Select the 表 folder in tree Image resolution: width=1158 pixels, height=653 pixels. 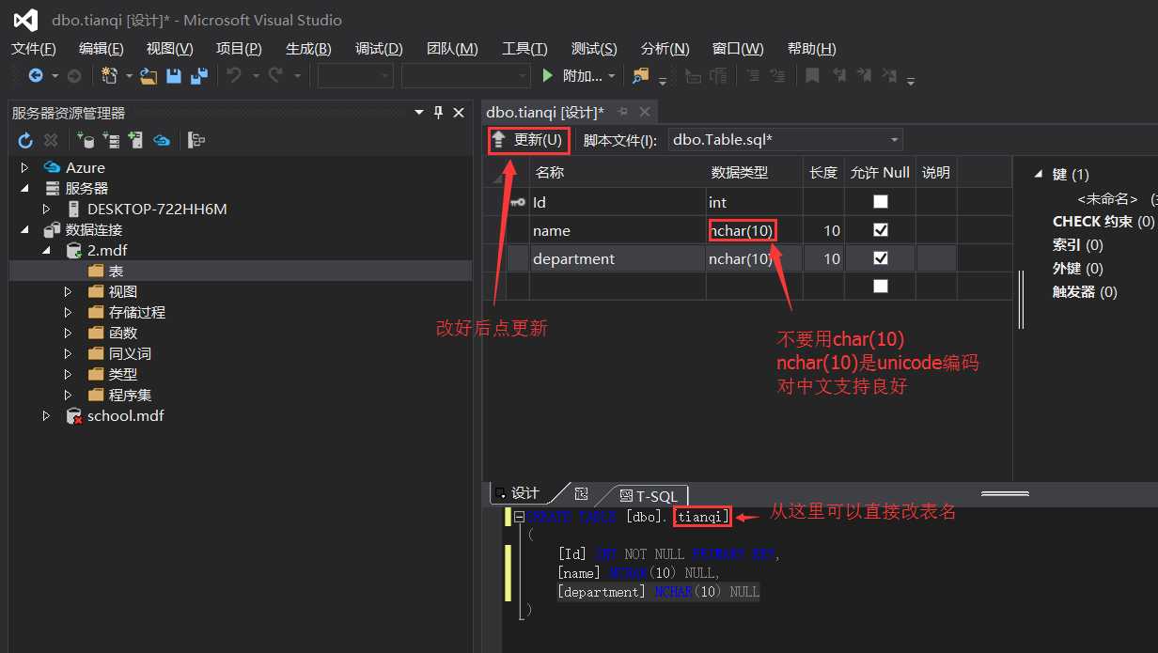(117, 272)
